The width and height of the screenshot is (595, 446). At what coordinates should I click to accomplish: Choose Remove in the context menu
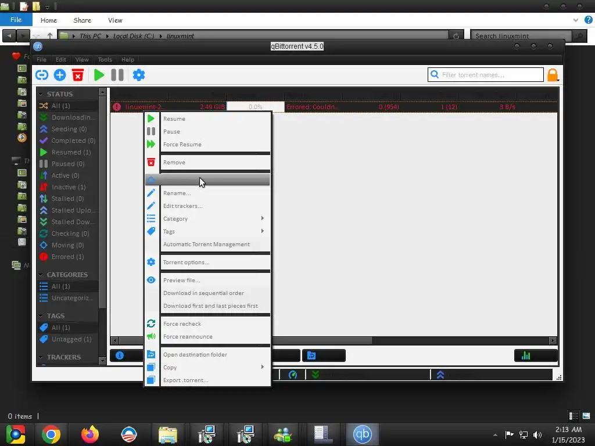pos(207,163)
